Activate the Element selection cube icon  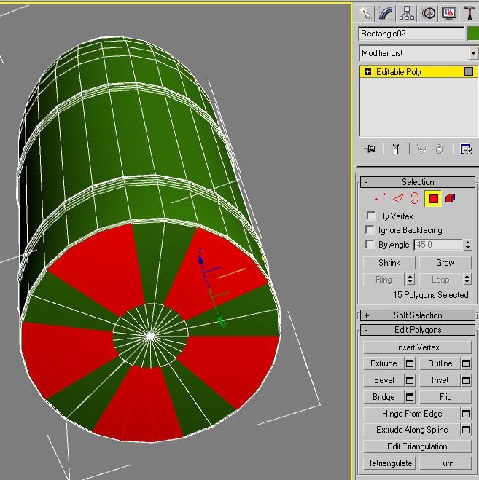tap(450, 199)
